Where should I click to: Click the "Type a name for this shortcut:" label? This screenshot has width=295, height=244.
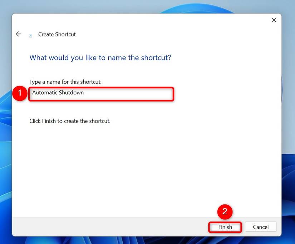tap(65, 82)
